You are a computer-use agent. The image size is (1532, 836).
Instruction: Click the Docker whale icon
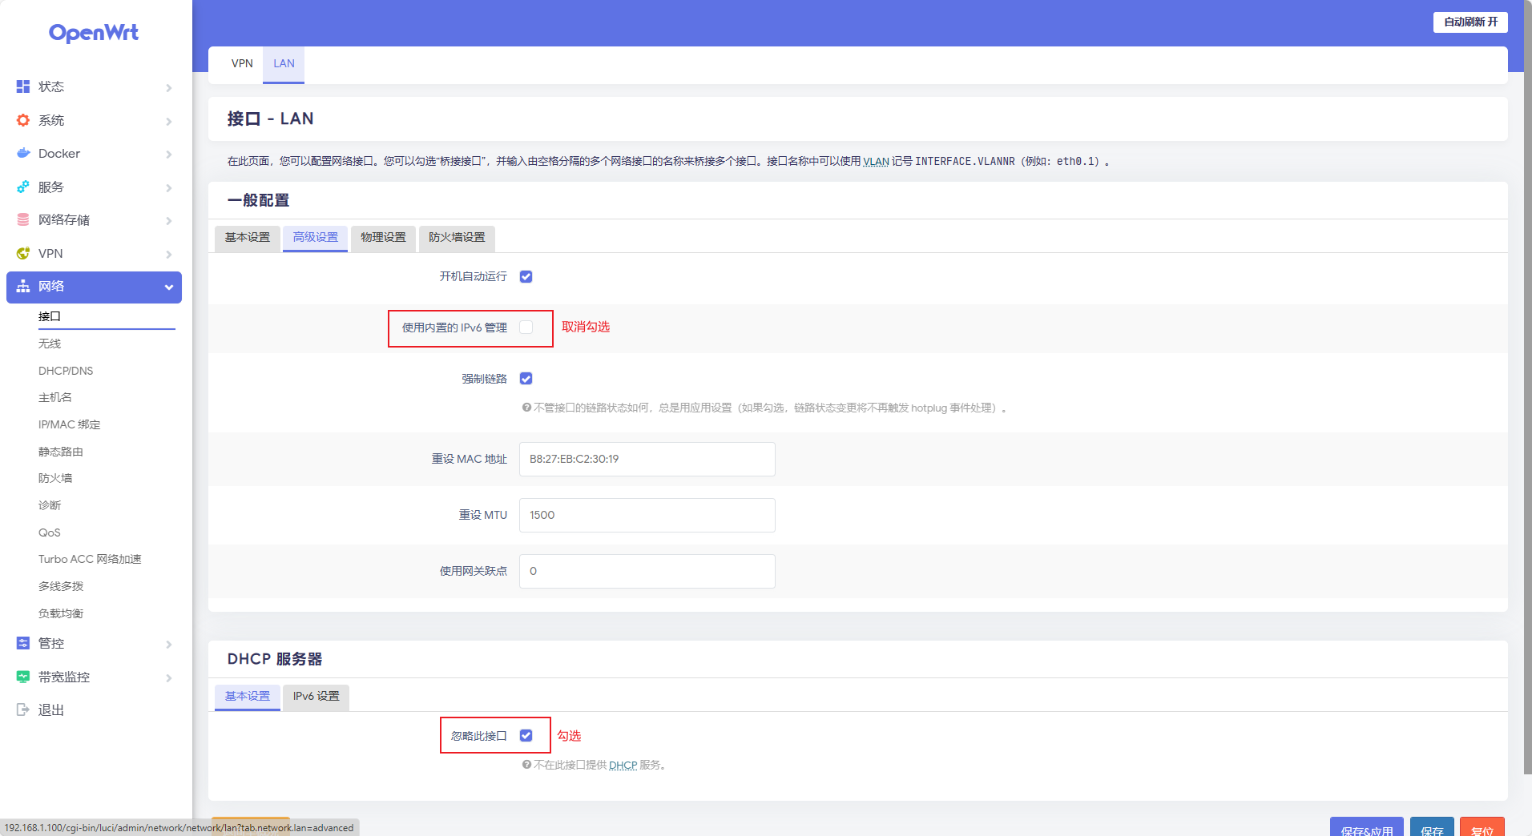[x=23, y=153]
